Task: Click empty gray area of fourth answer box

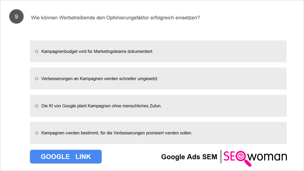Action: 241,133
